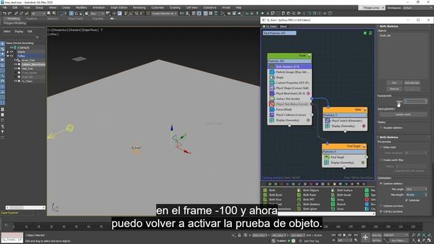Pick Birth Voxels operator from depot
The height and width of the screenshot is (244, 434).
tap(341, 195)
